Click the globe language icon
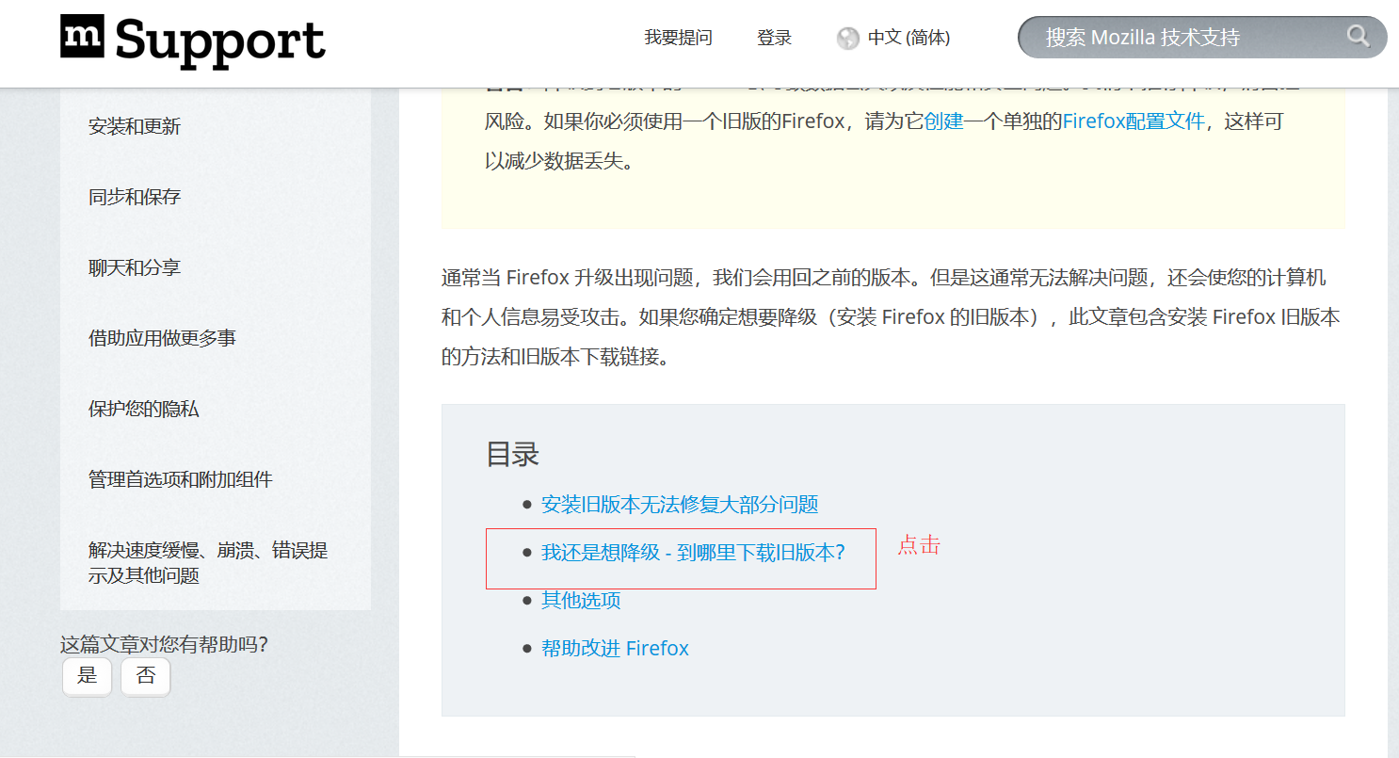The height and width of the screenshot is (758, 1399). pyautogui.click(x=847, y=38)
